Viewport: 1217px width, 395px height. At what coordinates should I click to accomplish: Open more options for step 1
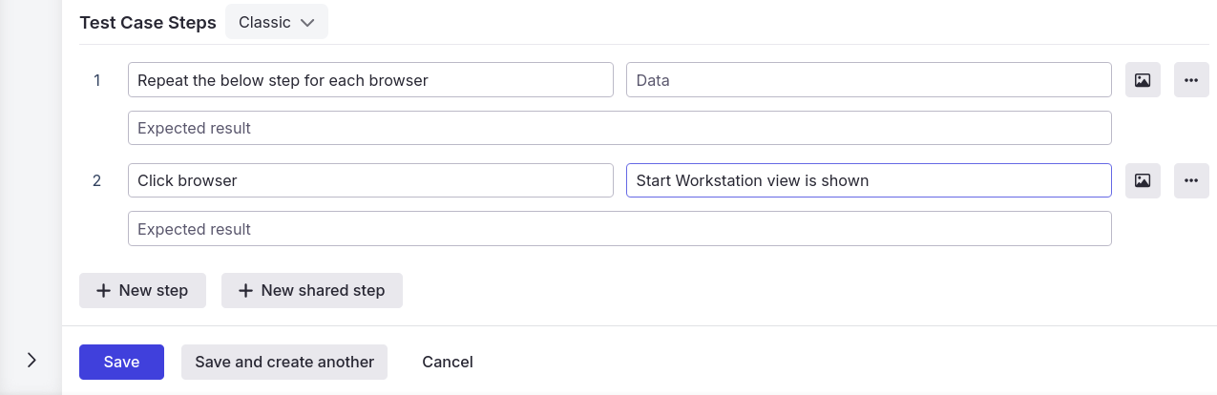pos(1190,80)
